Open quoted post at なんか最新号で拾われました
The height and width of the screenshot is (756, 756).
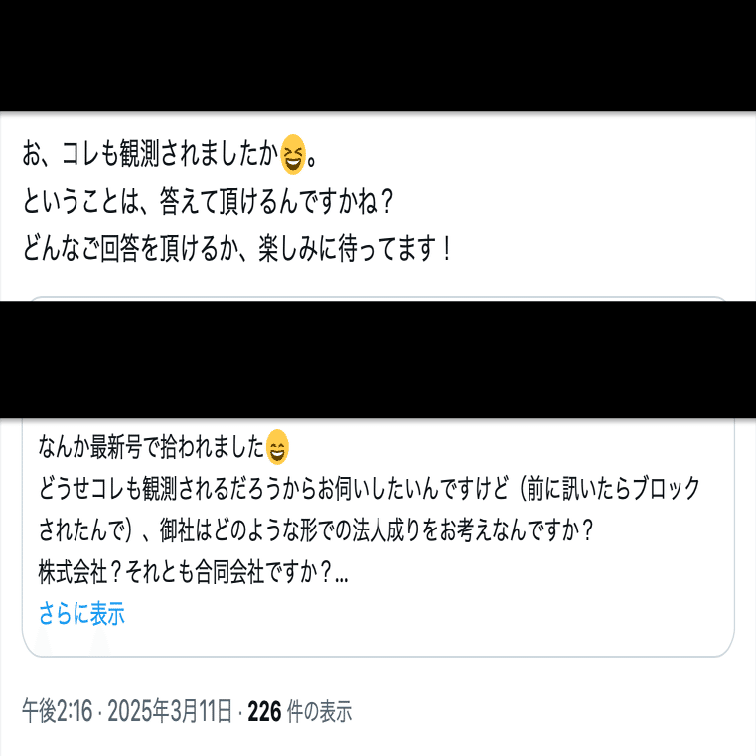(x=151, y=447)
